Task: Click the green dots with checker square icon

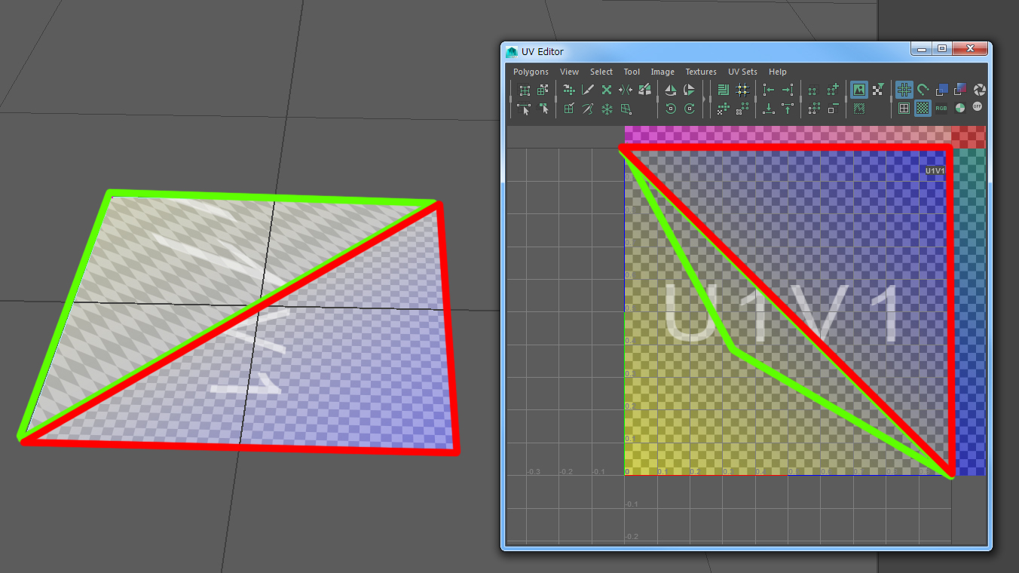Action: coord(723,109)
